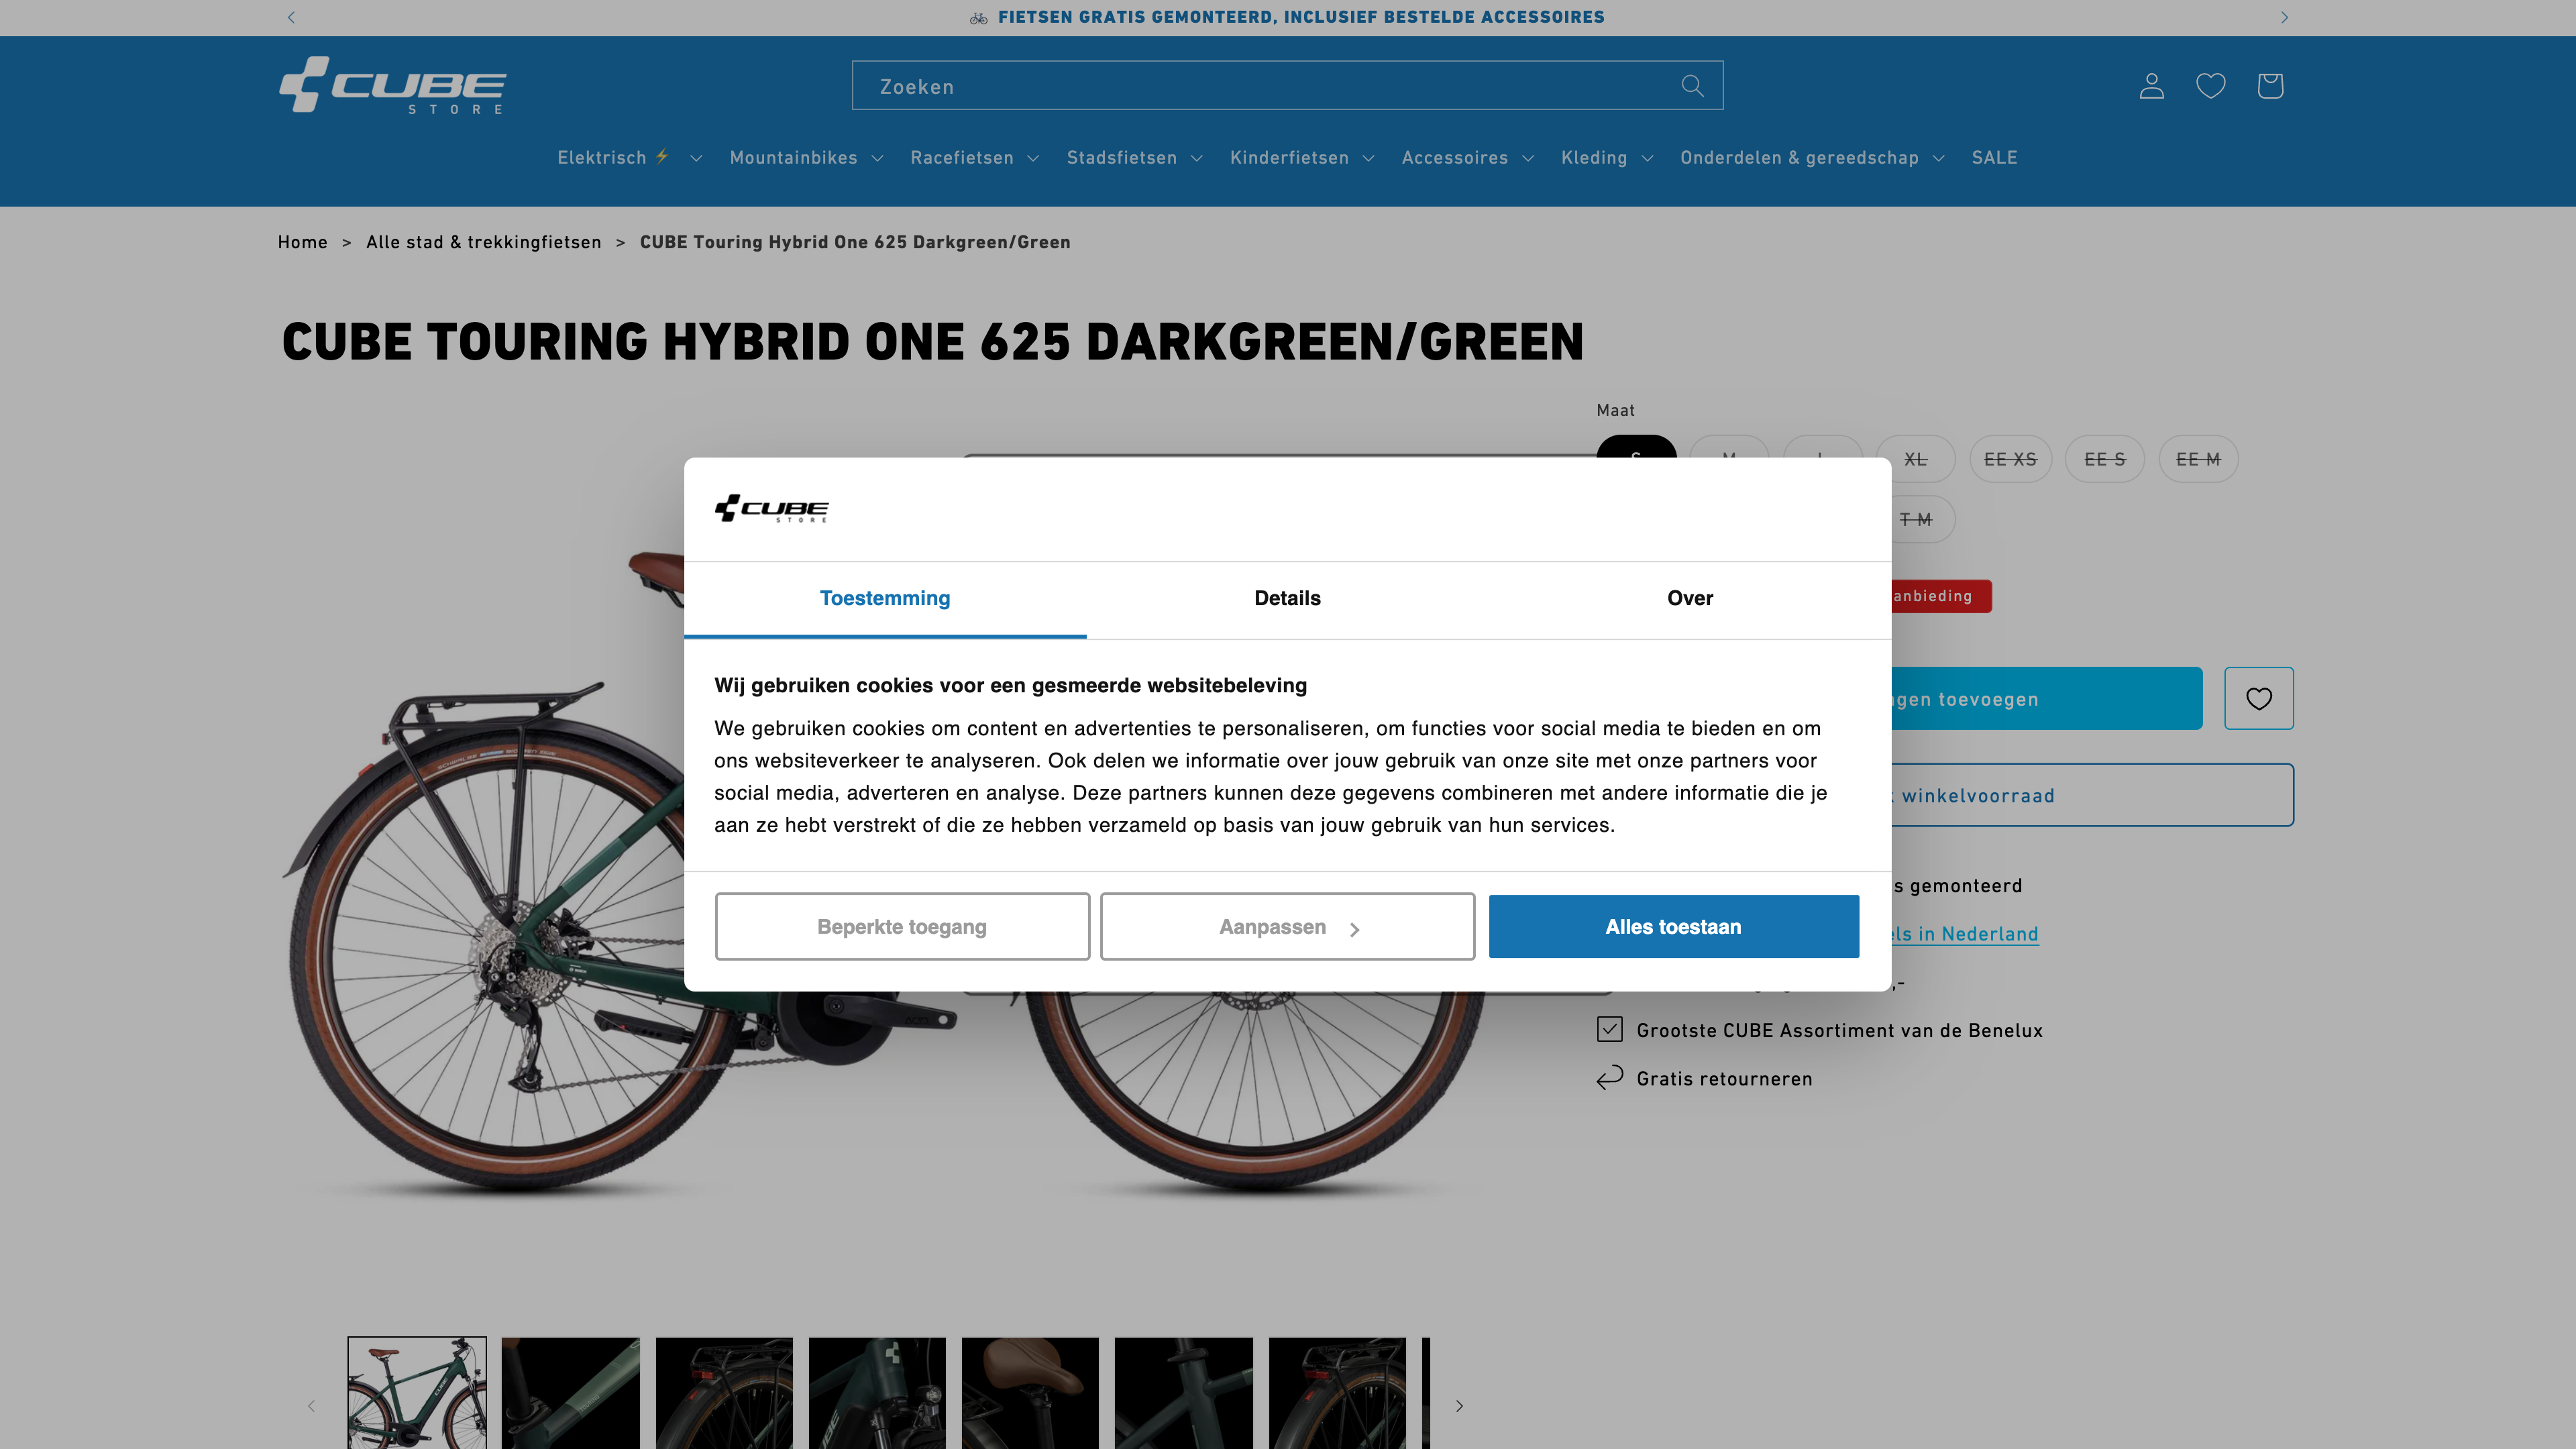The width and height of the screenshot is (2576, 1449).
Task: Click the previous announcement arrow at top left
Action: [x=291, y=17]
